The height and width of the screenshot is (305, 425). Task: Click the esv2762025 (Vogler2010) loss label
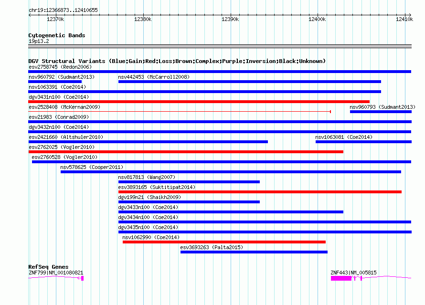click(62, 147)
